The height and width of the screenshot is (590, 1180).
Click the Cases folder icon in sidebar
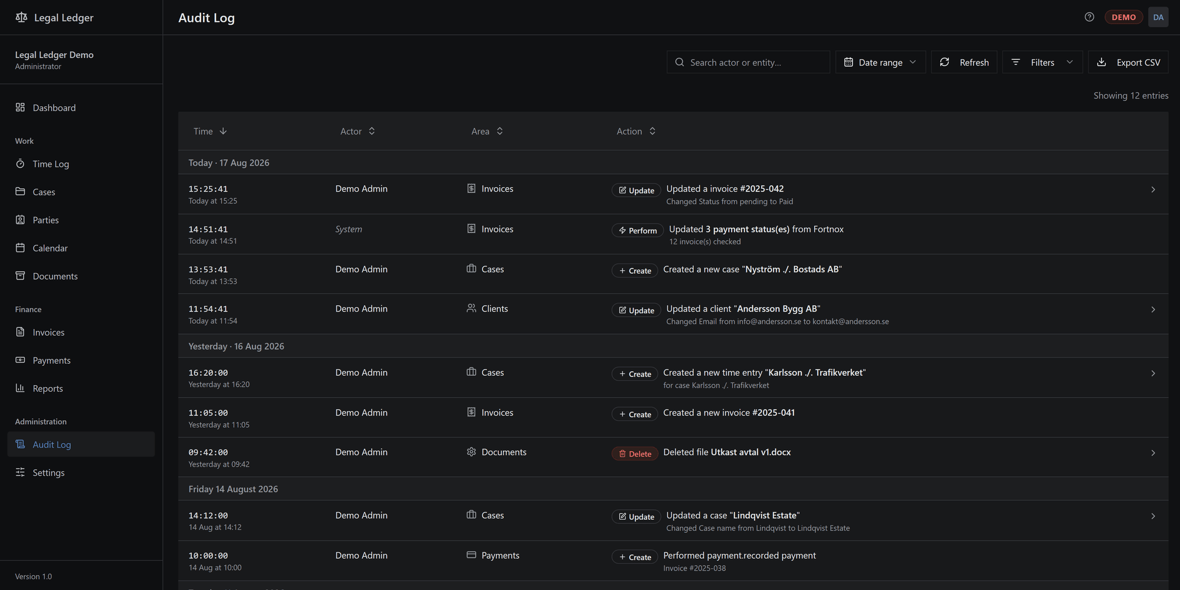pyautogui.click(x=20, y=191)
